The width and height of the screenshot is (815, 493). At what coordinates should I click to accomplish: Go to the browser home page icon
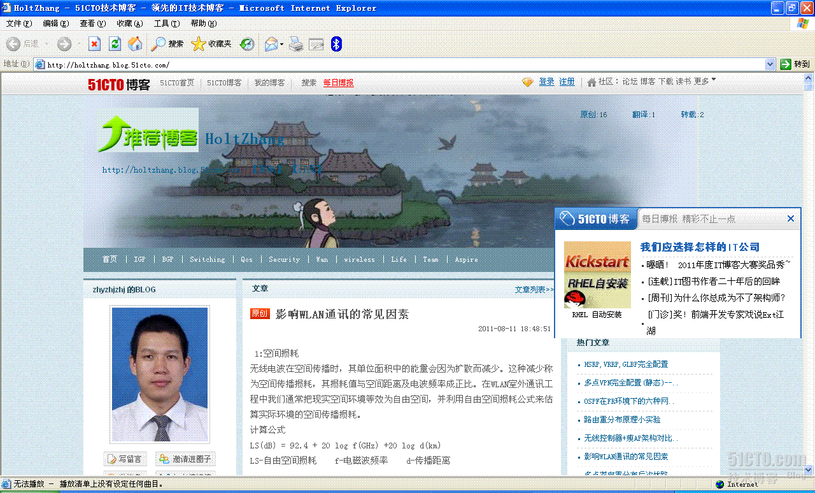(135, 44)
